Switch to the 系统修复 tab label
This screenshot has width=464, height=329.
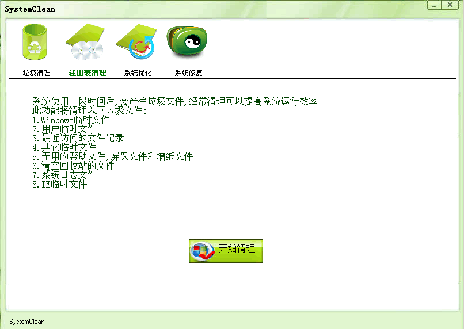click(188, 72)
